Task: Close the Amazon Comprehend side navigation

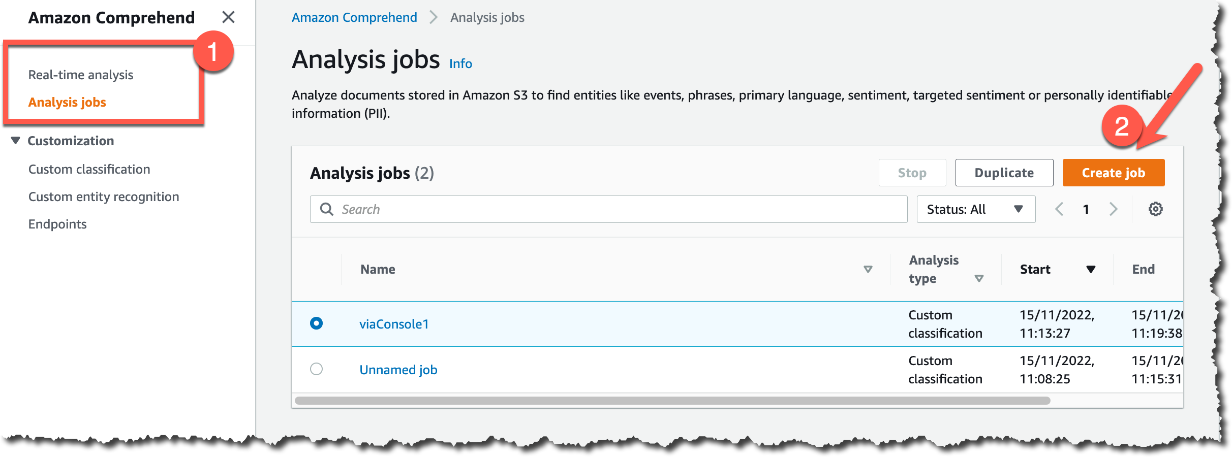Action: [228, 17]
